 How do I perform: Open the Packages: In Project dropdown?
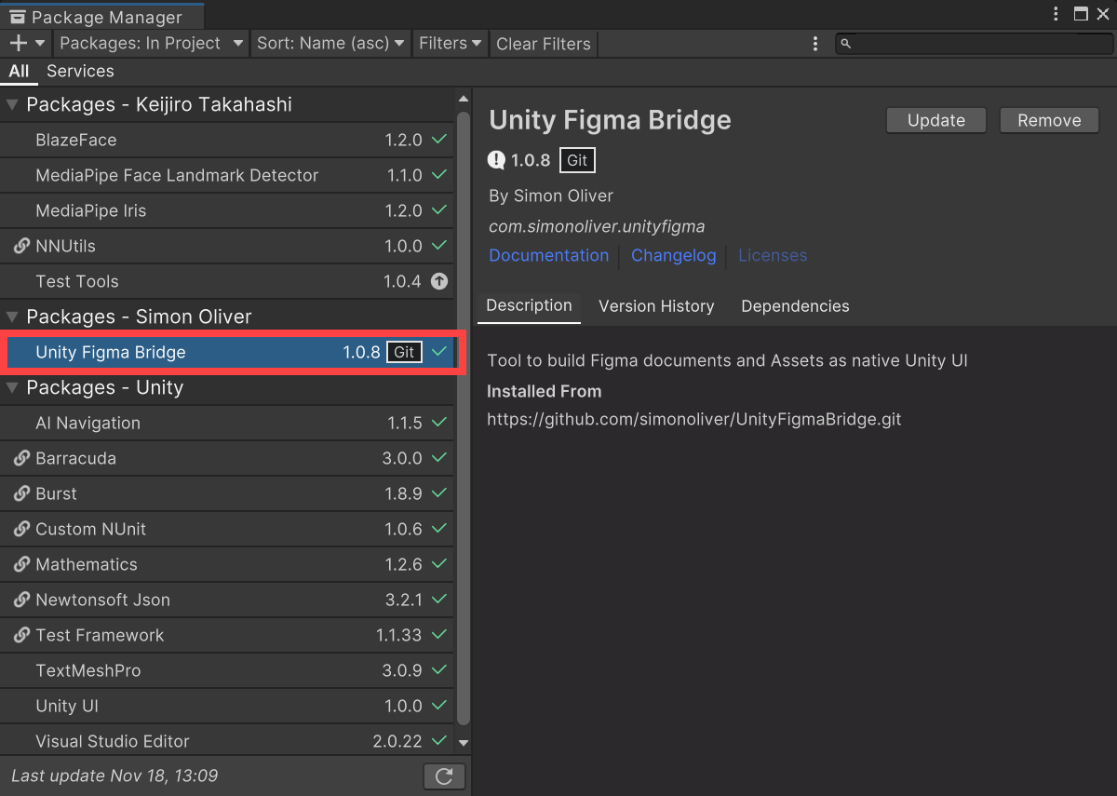click(x=151, y=43)
